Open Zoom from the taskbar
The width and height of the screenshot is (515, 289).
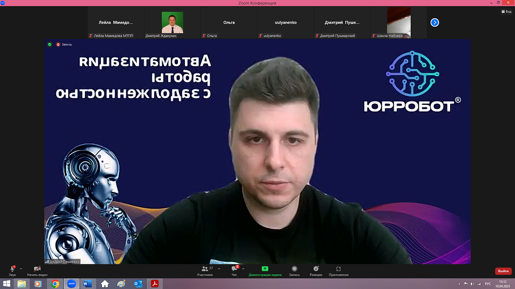point(71,284)
